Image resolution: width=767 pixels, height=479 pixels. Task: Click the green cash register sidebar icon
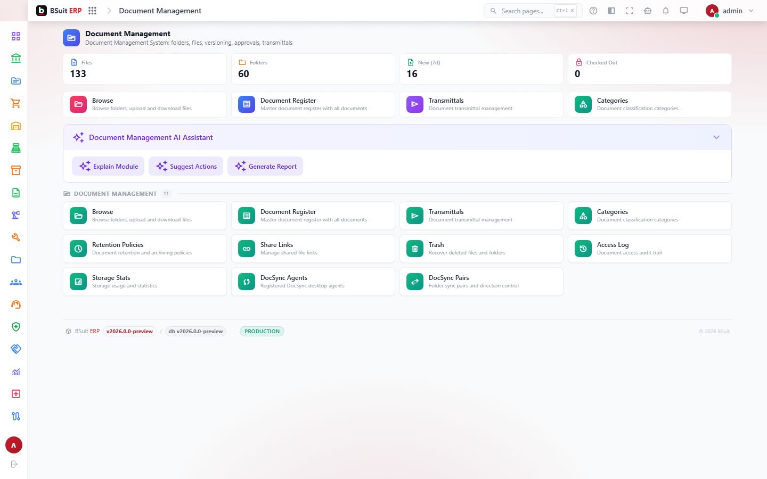point(16,148)
